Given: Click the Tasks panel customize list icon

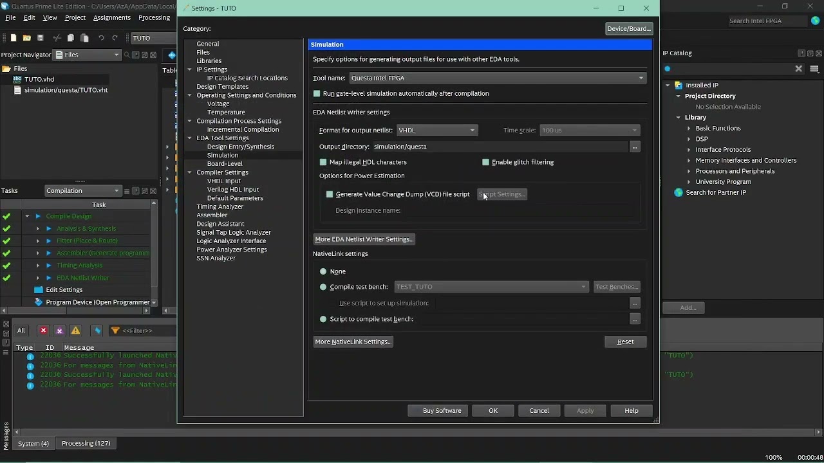Looking at the screenshot, I should coord(127,191).
